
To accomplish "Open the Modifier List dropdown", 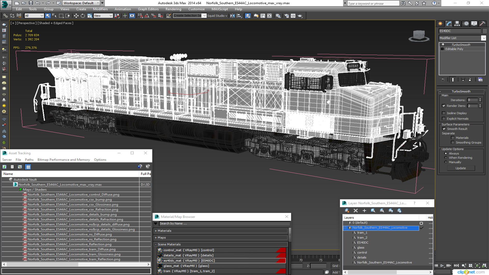I will click(x=483, y=38).
